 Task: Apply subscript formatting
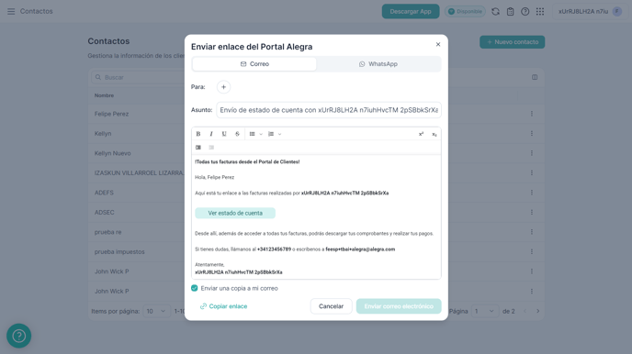point(434,134)
